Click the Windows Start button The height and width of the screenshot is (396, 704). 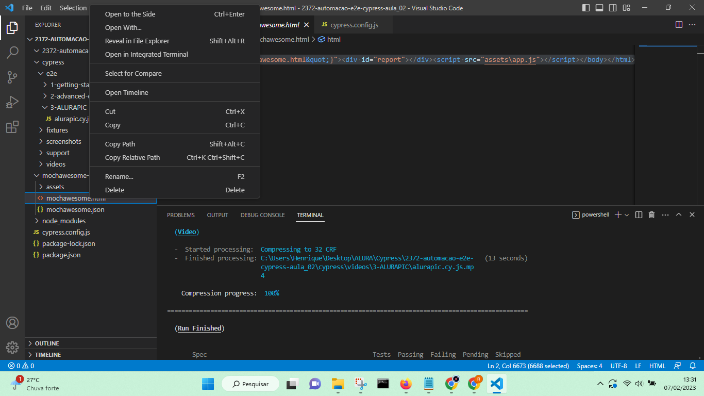pos(208,384)
